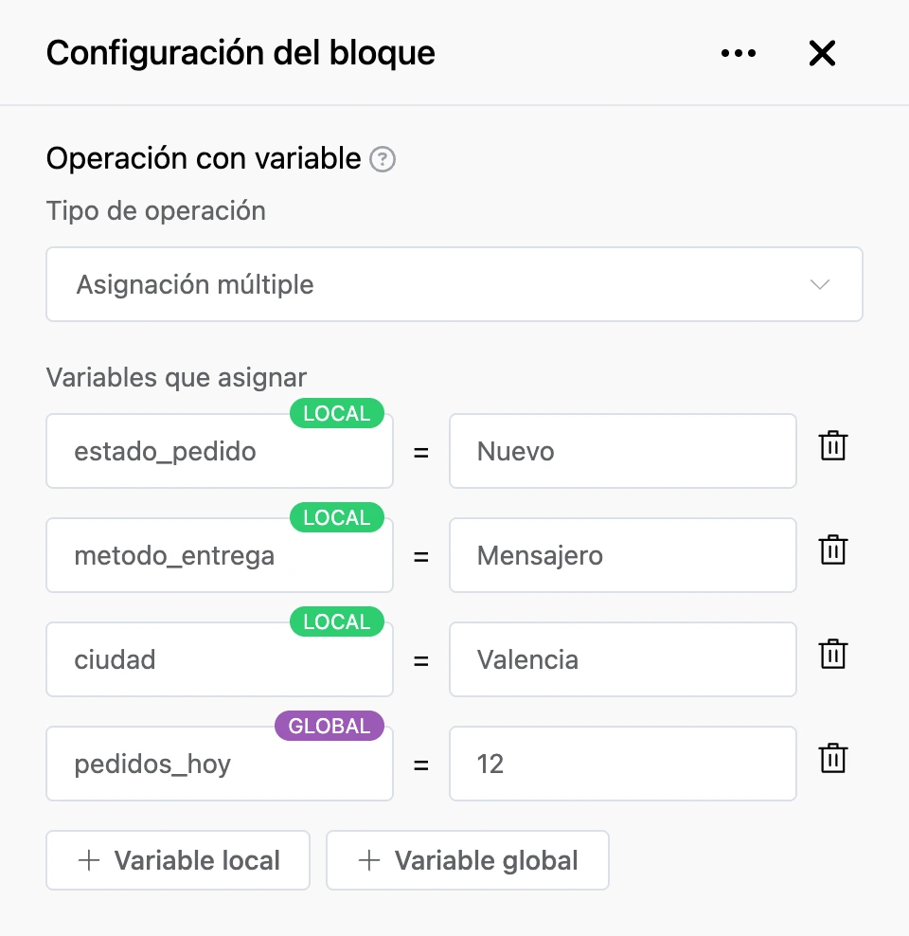Click the metodo_entrega variable name field
The image size is (909, 936).
click(220, 555)
